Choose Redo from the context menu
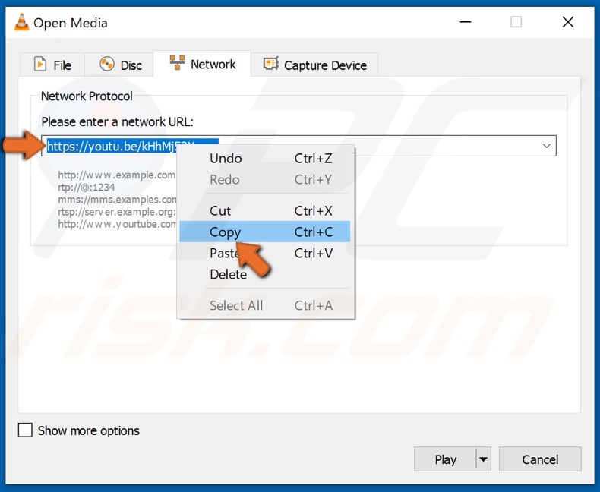This screenshot has height=492, width=600. [265, 179]
